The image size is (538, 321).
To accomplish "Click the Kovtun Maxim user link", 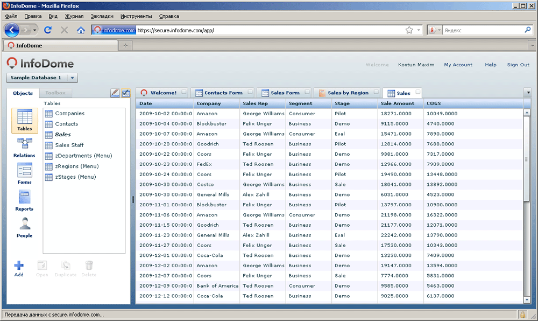I will [x=416, y=65].
